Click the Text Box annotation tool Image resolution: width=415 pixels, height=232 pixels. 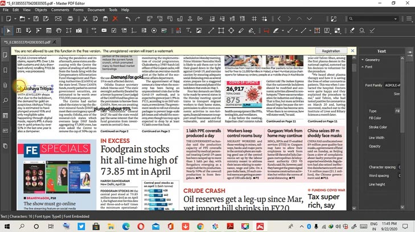click(x=317, y=31)
